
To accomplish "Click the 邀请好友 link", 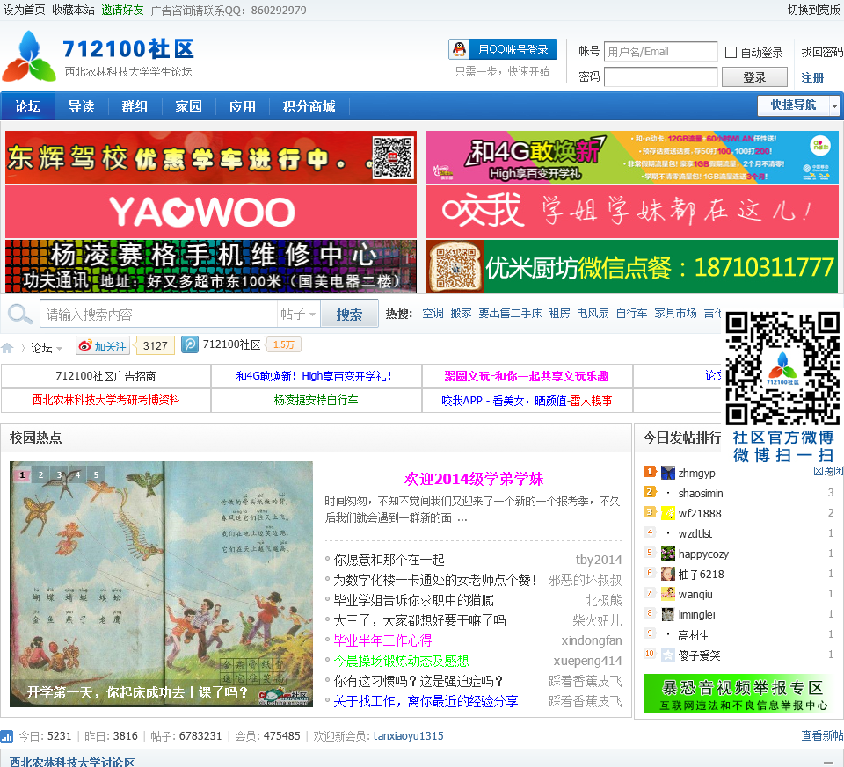I will [x=122, y=10].
